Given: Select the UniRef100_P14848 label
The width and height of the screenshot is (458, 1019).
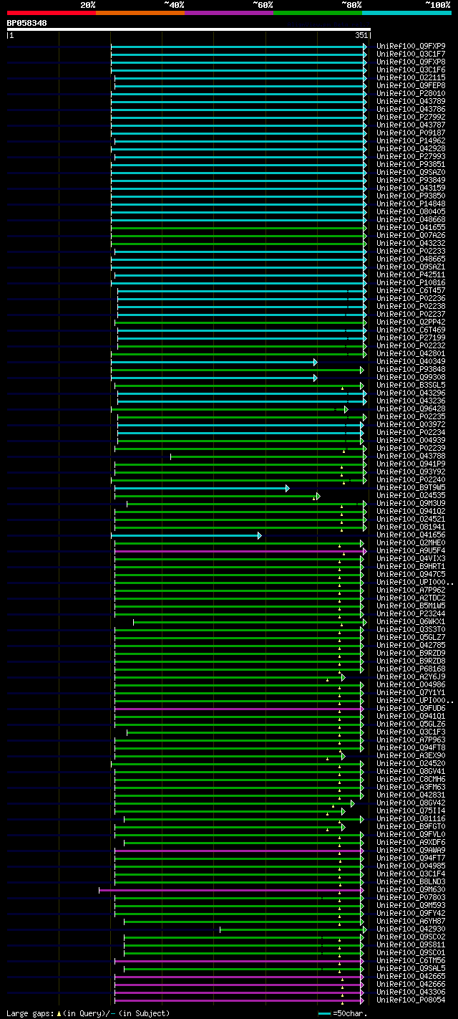Looking at the screenshot, I should pos(411,204).
